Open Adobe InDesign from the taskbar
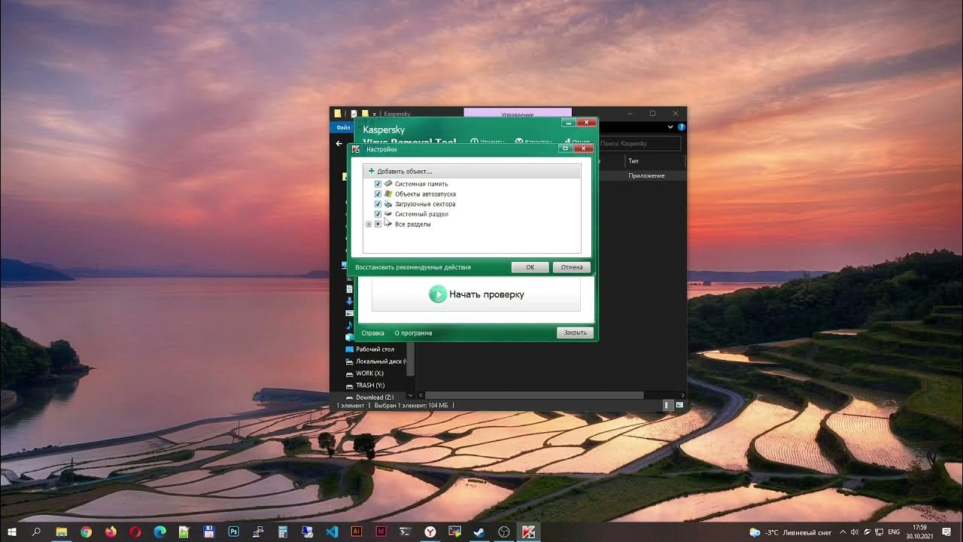Image resolution: width=963 pixels, height=542 pixels. coord(381,531)
